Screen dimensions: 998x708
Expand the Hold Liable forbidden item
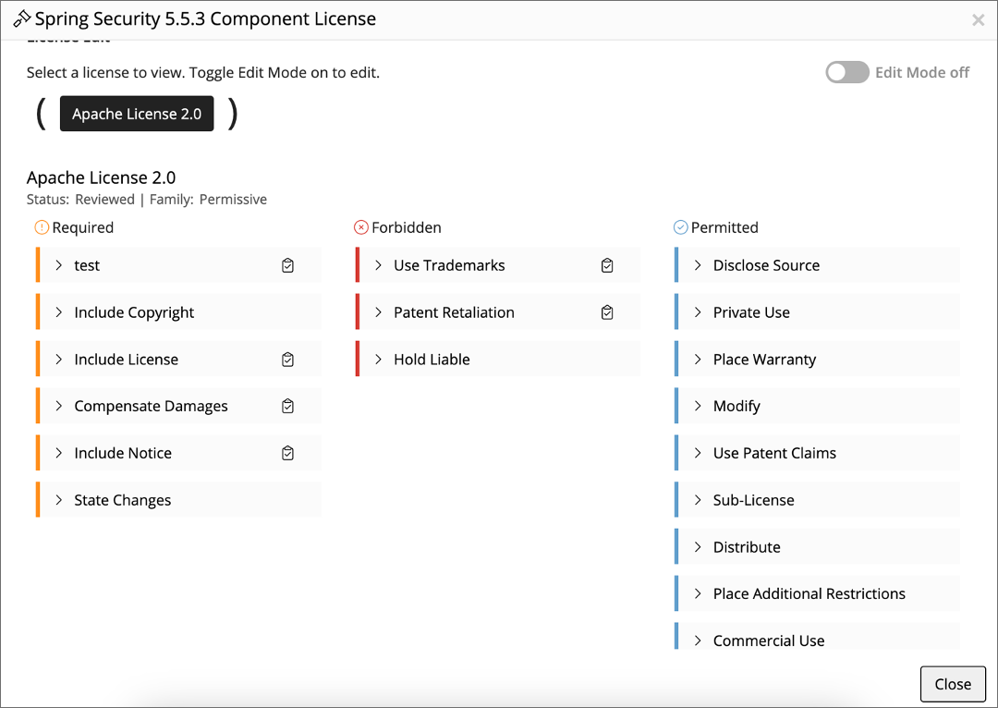[x=379, y=360]
